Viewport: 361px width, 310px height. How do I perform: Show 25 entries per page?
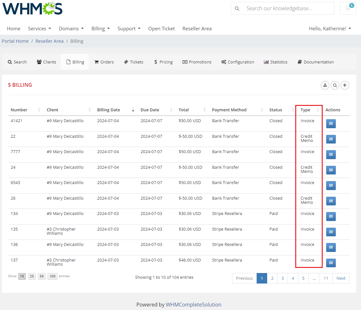[32, 276]
